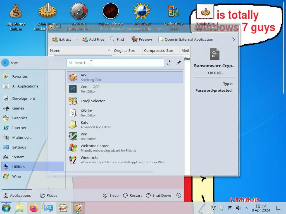This screenshot has height=214, width=286.
Task: Click Add Files in Ark toolbar
Action: [x=93, y=39]
